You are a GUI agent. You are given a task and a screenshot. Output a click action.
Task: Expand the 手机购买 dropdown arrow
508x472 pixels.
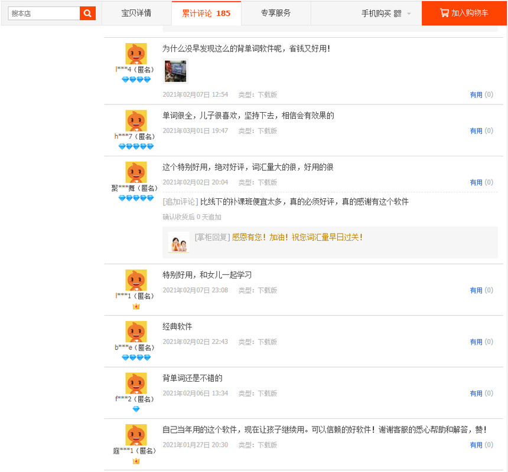(409, 14)
